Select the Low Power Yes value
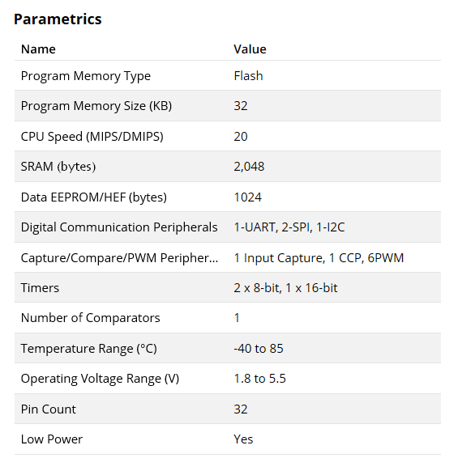 pos(243,439)
